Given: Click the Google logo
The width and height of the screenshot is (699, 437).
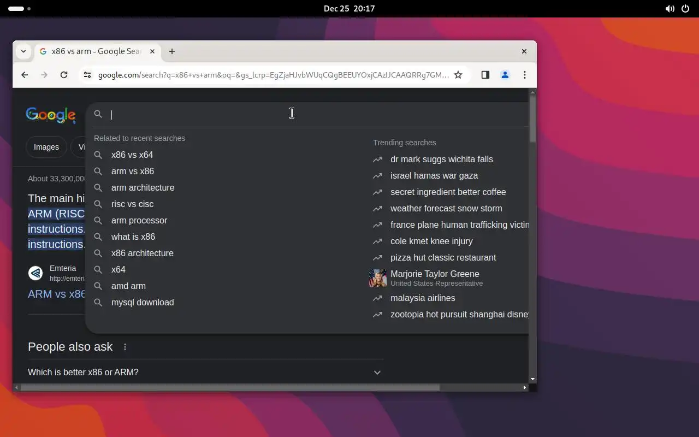Looking at the screenshot, I should 51,115.
